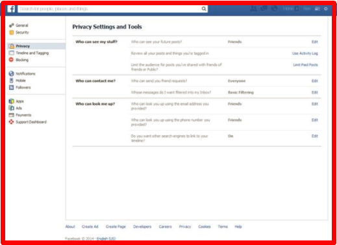Click the Developers footer link
Image resolution: width=337 pixels, height=245 pixels.
point(142,227)
